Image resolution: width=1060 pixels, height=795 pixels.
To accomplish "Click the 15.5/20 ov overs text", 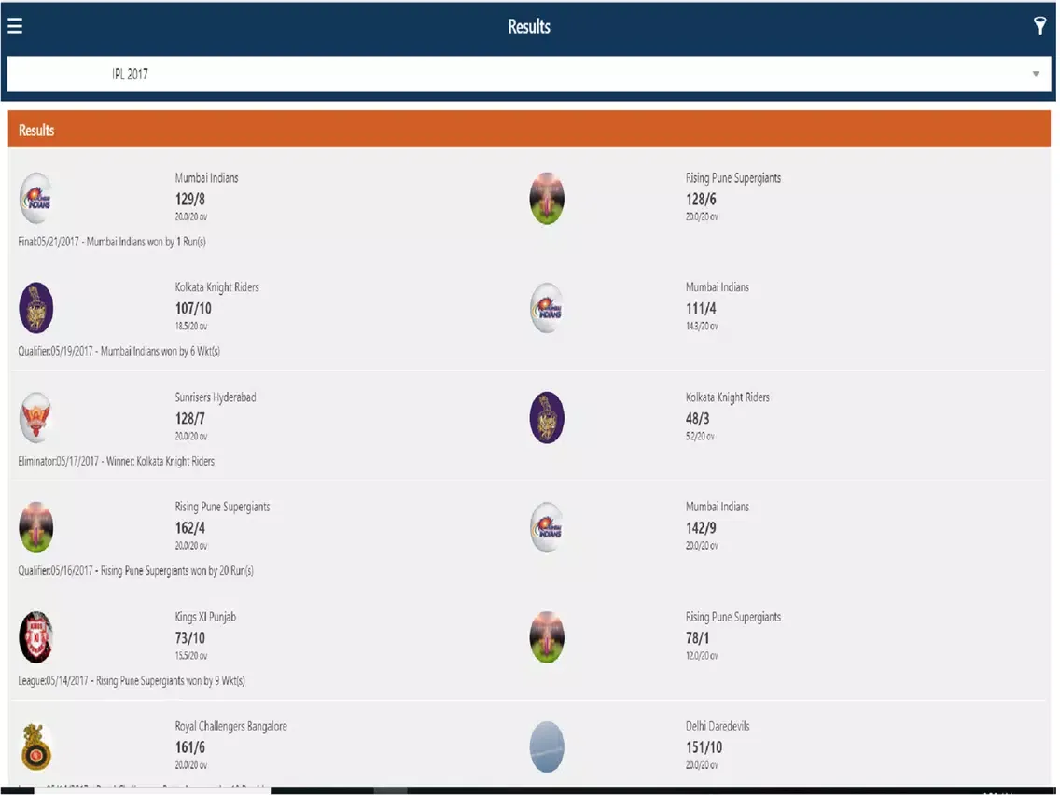I will 190,656.
